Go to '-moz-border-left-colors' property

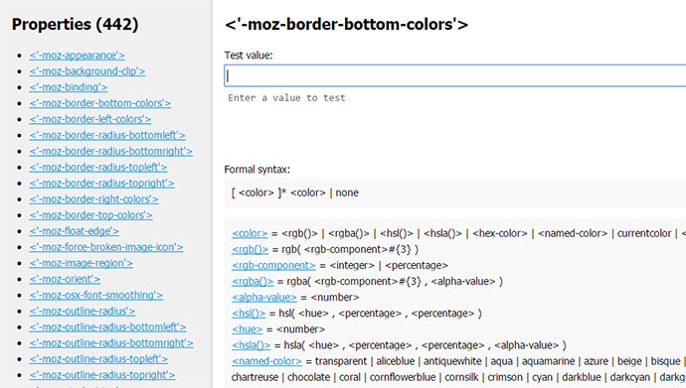click(x=90, y=119)
